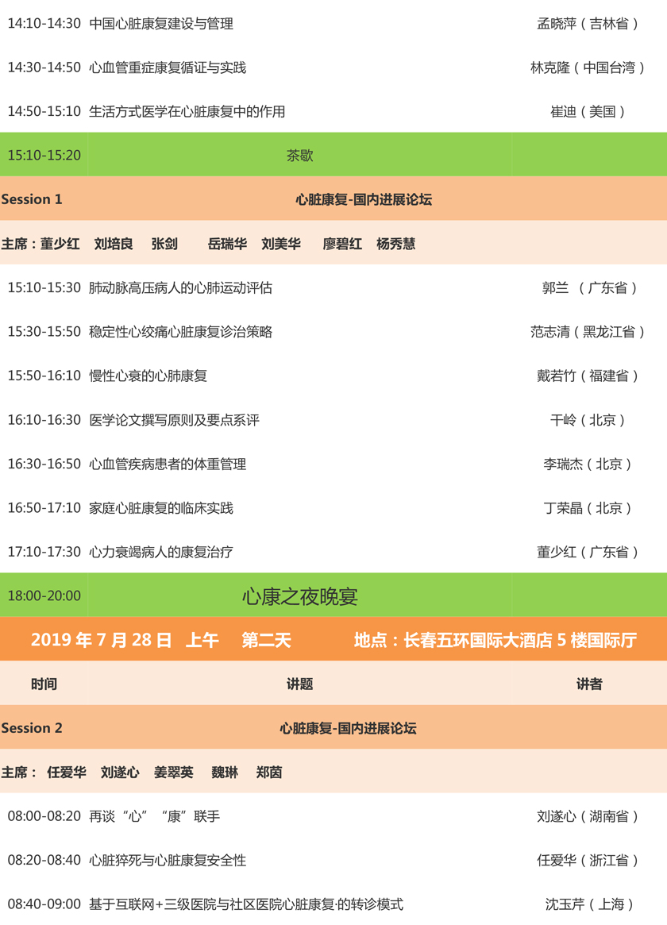
Task: Click the 茶歇 green break row
Action: pyautogui.click(x=299, y=156)
